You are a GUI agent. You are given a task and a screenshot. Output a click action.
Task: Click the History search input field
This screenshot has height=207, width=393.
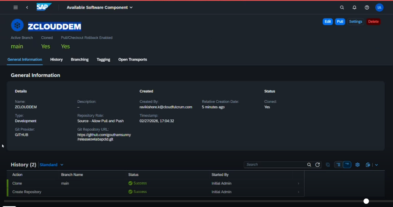(x=275, y=165)
